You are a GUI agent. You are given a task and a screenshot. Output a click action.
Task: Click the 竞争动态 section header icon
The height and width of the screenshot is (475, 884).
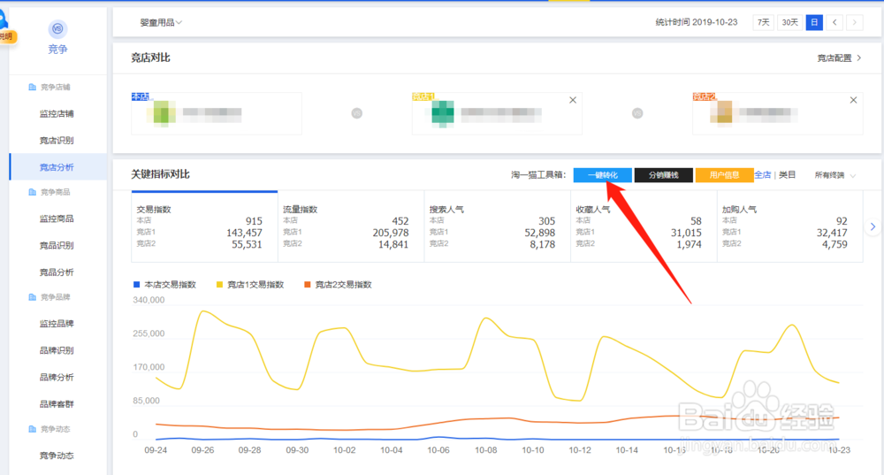(32, 429)
